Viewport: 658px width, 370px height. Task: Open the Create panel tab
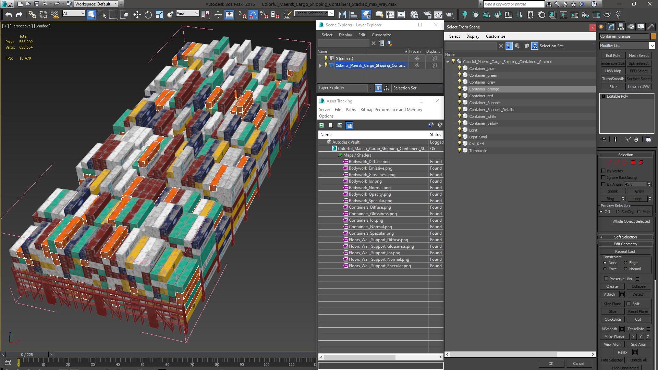point(601,27)
